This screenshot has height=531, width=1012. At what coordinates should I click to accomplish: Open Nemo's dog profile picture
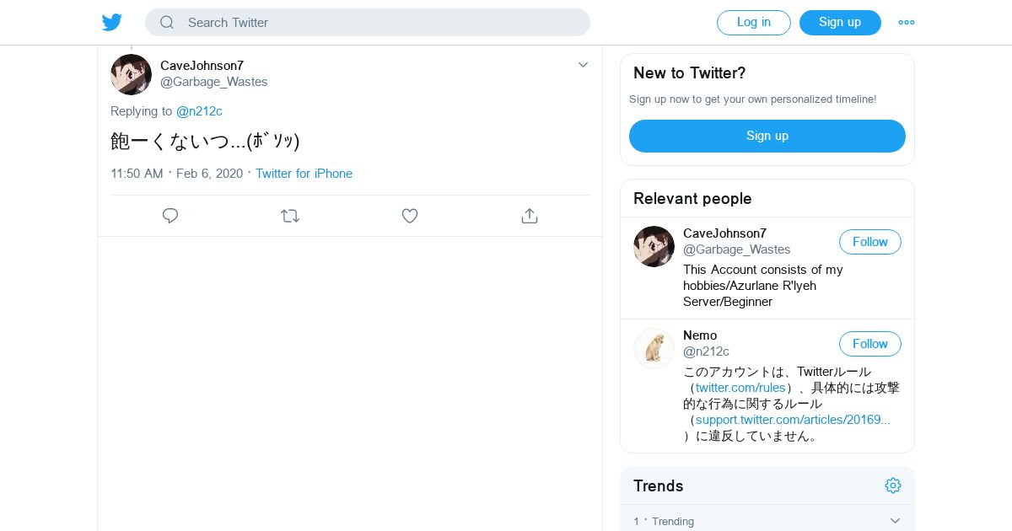(x=654, y=348)
